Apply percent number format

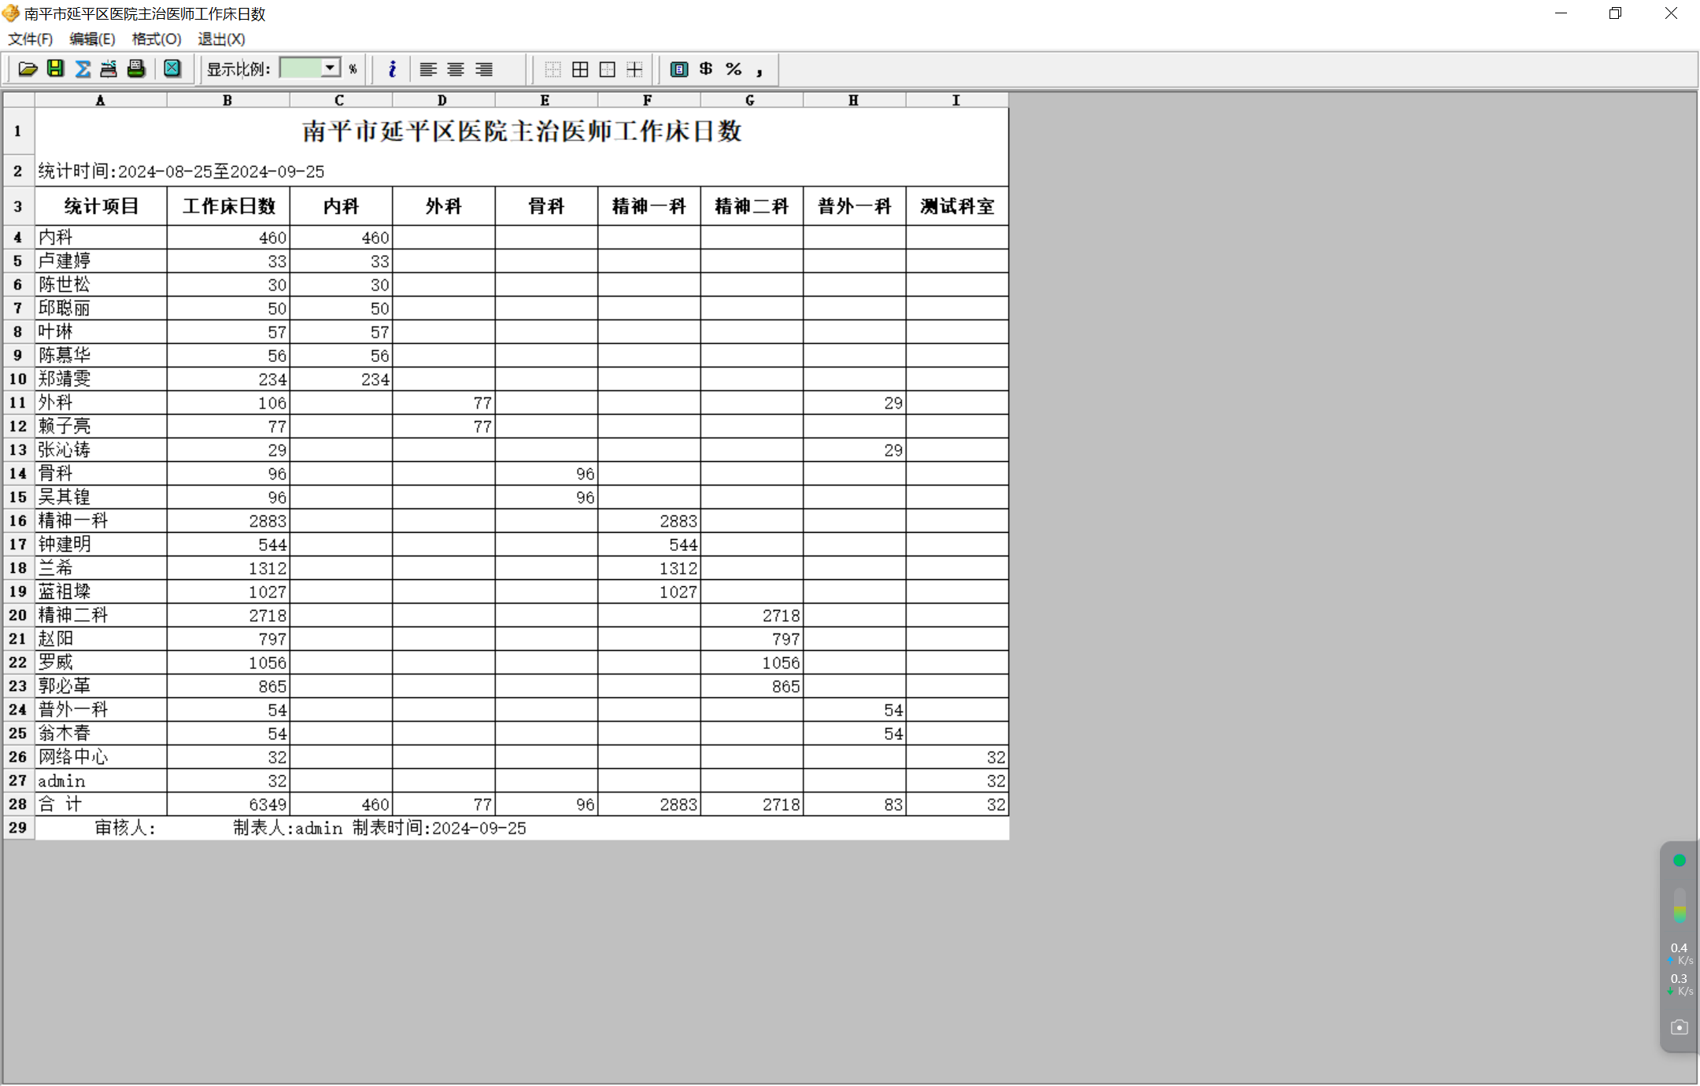pos(734,69)
